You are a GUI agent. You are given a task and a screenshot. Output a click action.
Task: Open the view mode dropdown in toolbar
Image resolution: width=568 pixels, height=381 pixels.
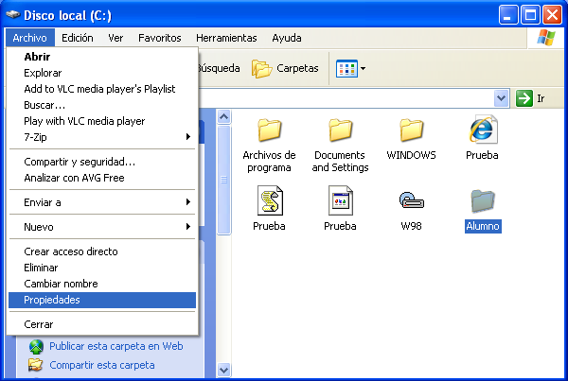351,68
